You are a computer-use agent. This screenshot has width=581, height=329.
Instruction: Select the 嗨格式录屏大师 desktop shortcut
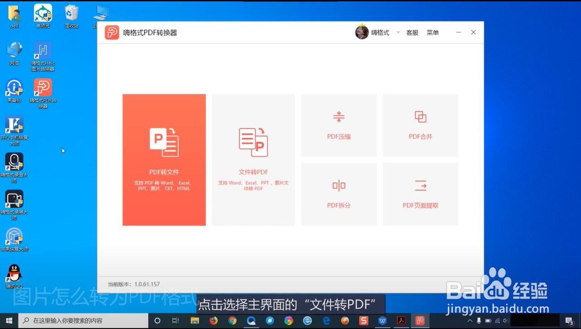[x=15, y=205]
